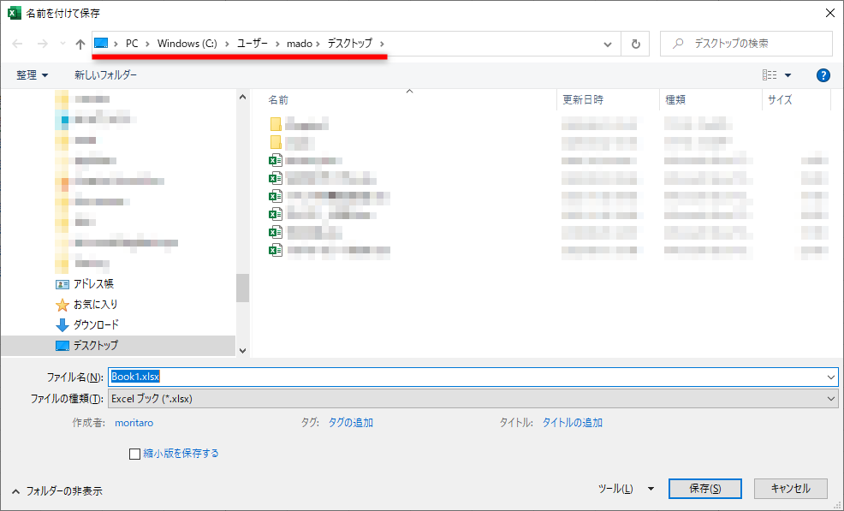Click the 保存 save button

704,488
